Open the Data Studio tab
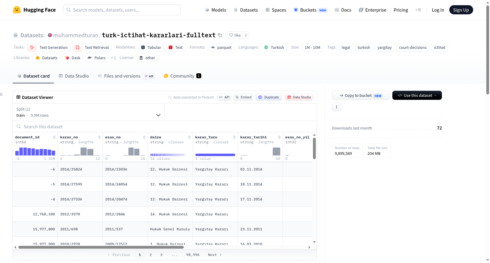Screen dimensions: 490x263 (74, 76)
